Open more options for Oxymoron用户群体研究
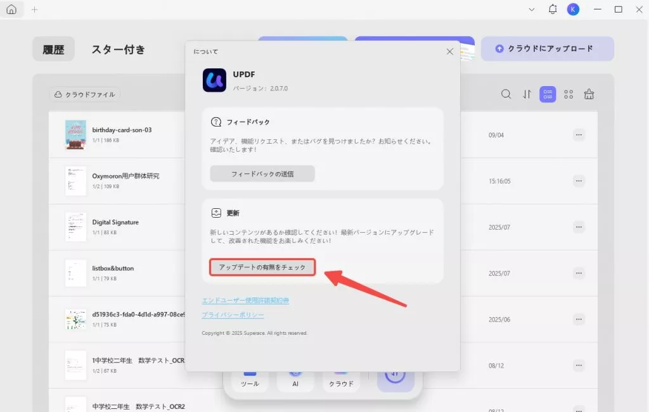 (x=579, y=181)
